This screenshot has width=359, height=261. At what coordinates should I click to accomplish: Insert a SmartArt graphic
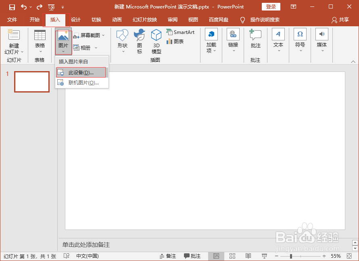180,32
